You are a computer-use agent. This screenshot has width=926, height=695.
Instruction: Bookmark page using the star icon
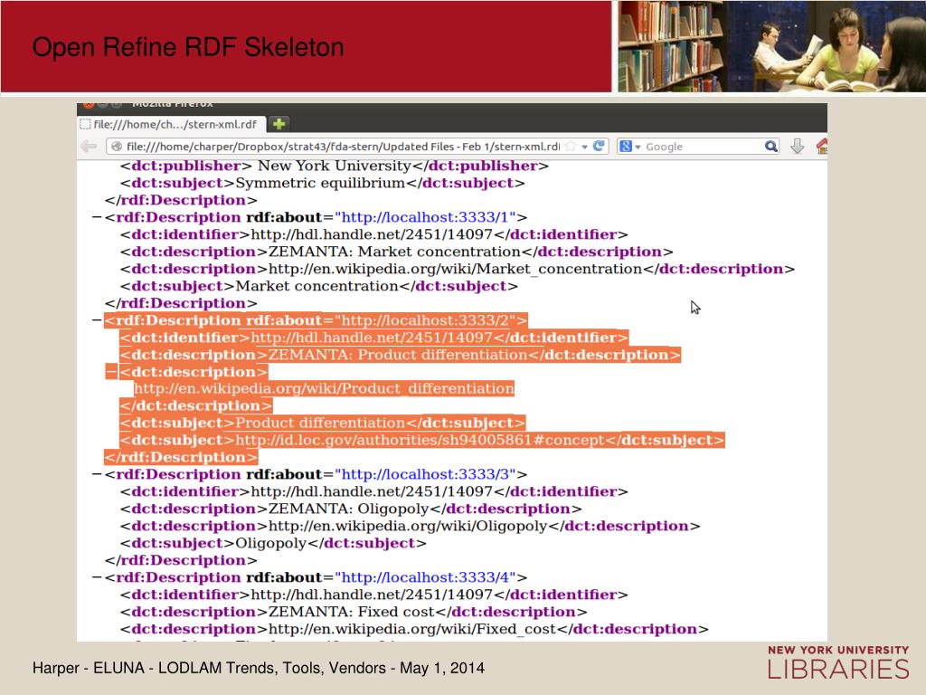pyautogui.click(x=571, y=146)
